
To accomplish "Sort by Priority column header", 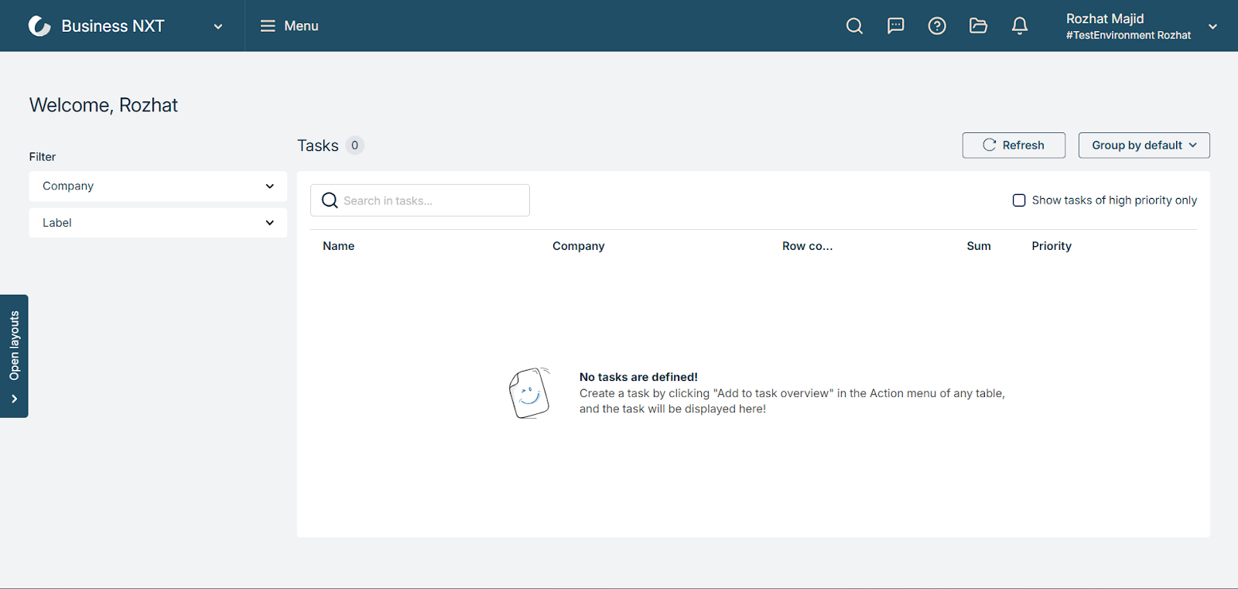I will (1052, 246).
